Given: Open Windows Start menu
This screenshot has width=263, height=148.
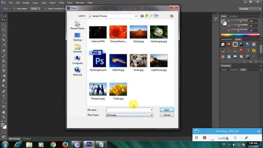Looking at the screenshot, I should tap(5, 144).
